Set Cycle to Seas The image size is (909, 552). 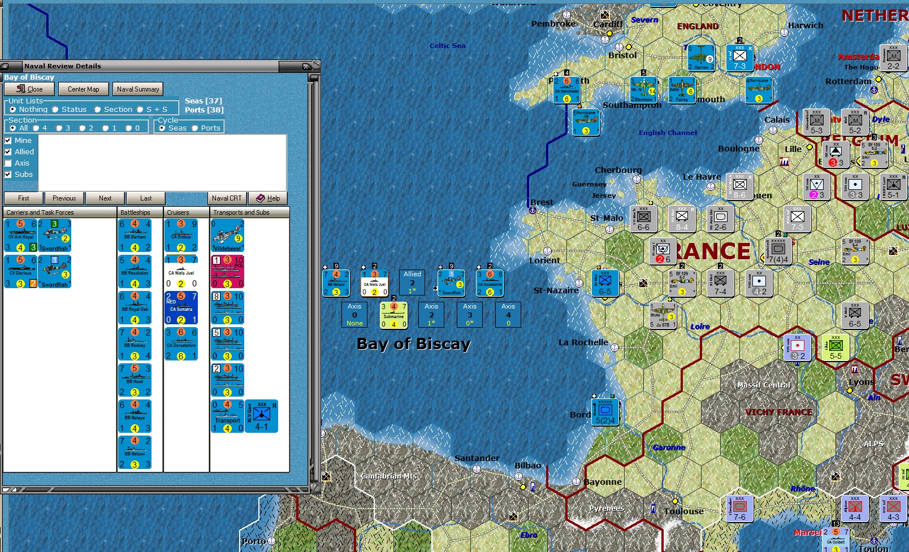(173, 128)
